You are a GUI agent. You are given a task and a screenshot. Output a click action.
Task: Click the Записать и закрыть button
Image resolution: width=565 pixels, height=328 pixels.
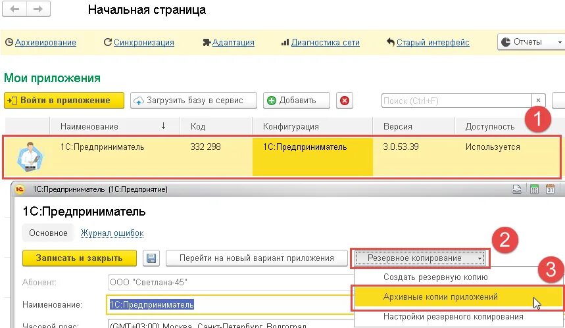coord(80,258)
